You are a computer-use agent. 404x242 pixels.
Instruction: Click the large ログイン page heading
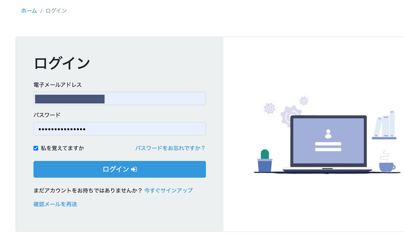pos(61,63)
